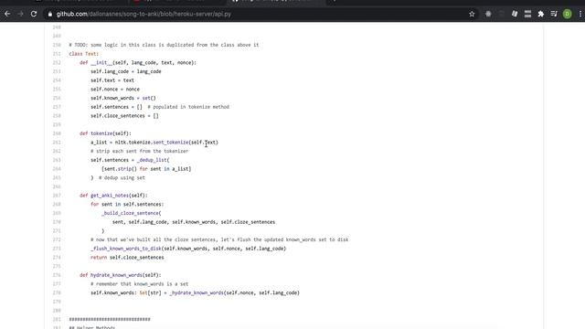Viewport: 585px width, 329px height.
Task: Click the 'def get_anki_notes(self):' line
Action: click(x=113, y=195)
